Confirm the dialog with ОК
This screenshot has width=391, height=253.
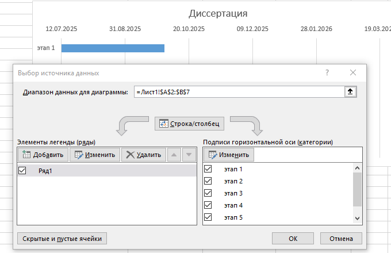coord(293,239)
